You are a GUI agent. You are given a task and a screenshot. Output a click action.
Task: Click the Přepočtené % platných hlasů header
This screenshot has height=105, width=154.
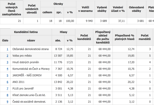[125, 37]
